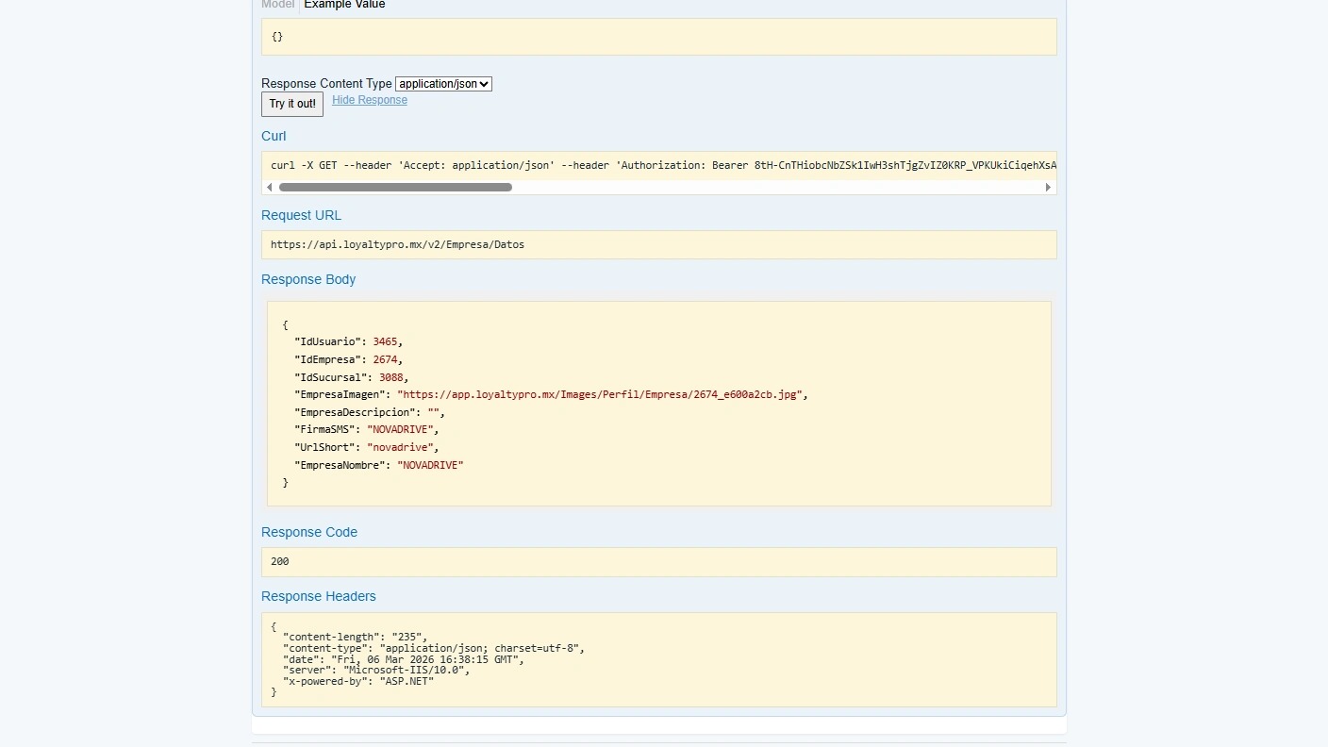The image size is (1328, 747).
Task: Click the curl horizontal scrollbar thumb
Action: click(395, 188)
